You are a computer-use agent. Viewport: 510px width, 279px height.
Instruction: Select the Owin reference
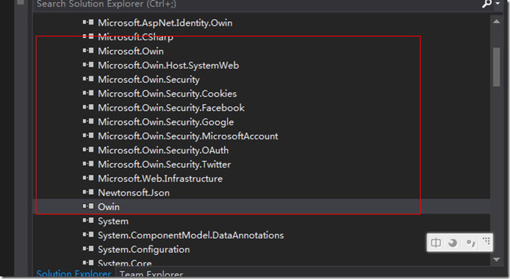click(109, 207)
